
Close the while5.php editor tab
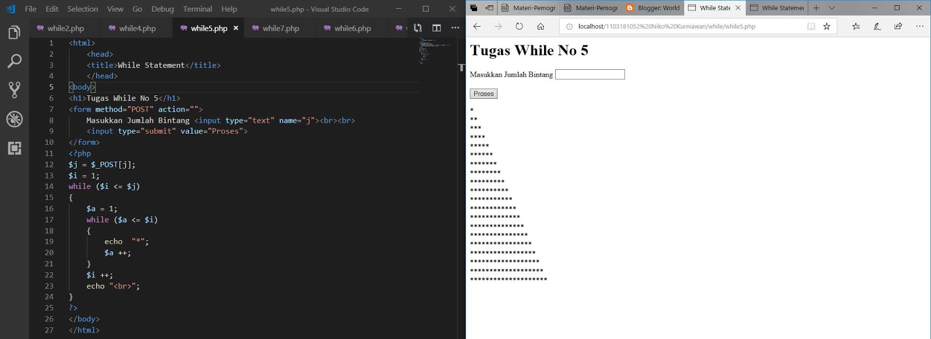(236, 28)
